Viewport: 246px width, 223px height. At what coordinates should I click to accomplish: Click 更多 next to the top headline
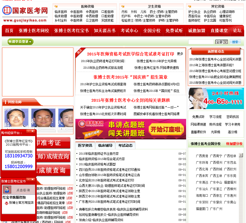(x=180, y=54)
